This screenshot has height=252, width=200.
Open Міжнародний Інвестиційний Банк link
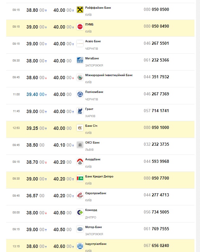[109, 75]
